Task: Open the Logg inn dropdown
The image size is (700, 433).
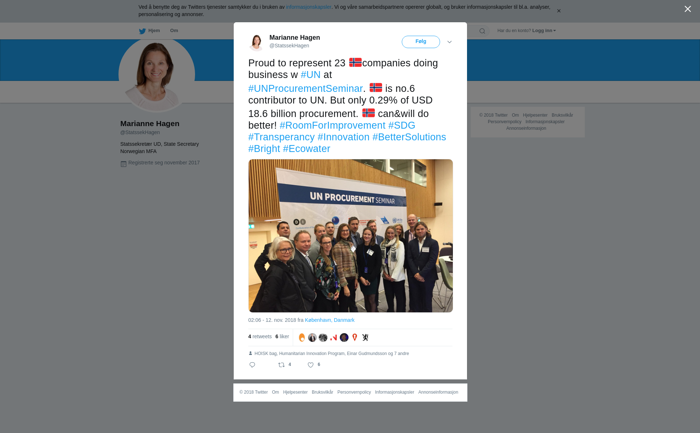Action: tap(544, 31)
